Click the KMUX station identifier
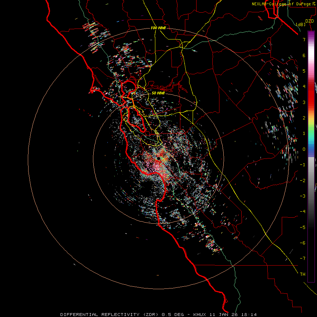317x317 pixels. (x=200, y=315)
